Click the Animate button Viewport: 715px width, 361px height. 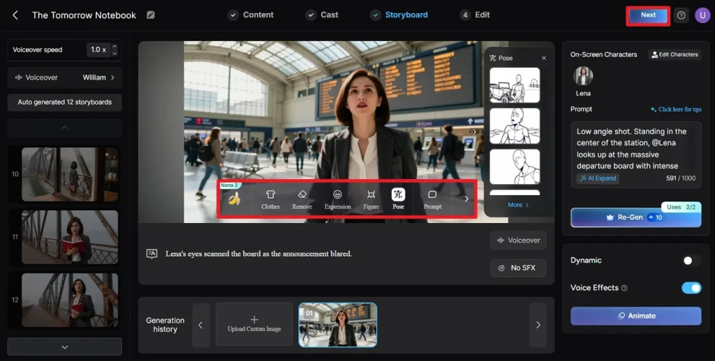635,316
